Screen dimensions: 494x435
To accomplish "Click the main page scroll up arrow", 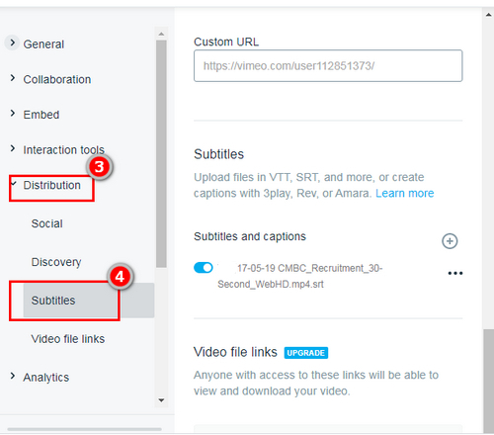I will (x=488, y=15).
